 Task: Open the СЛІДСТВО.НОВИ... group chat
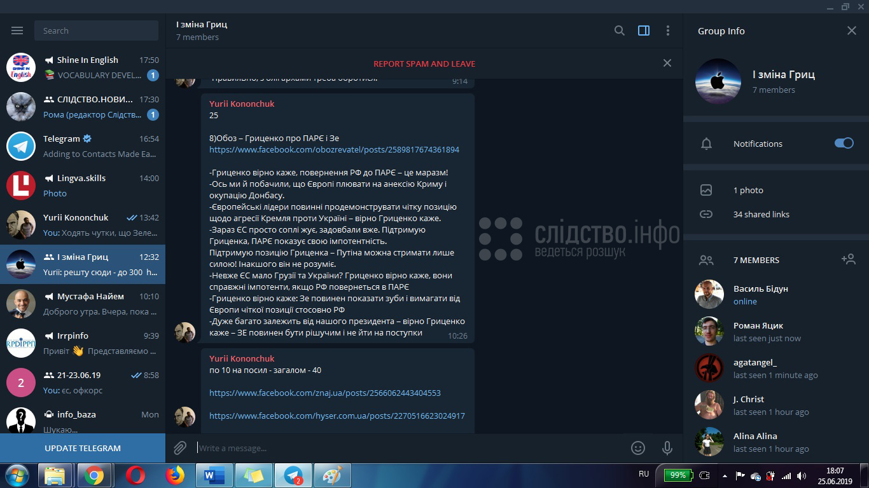coord(83,107)
